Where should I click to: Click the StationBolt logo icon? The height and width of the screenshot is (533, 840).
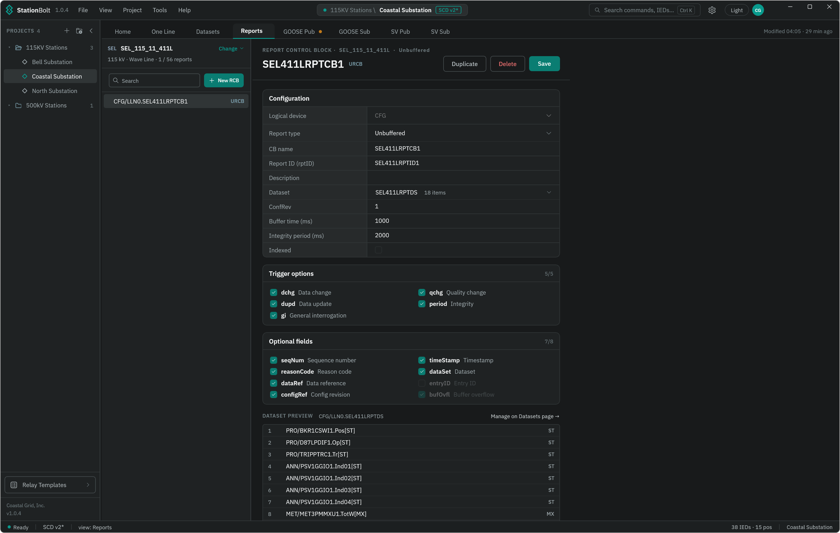[x=9, y=10]
